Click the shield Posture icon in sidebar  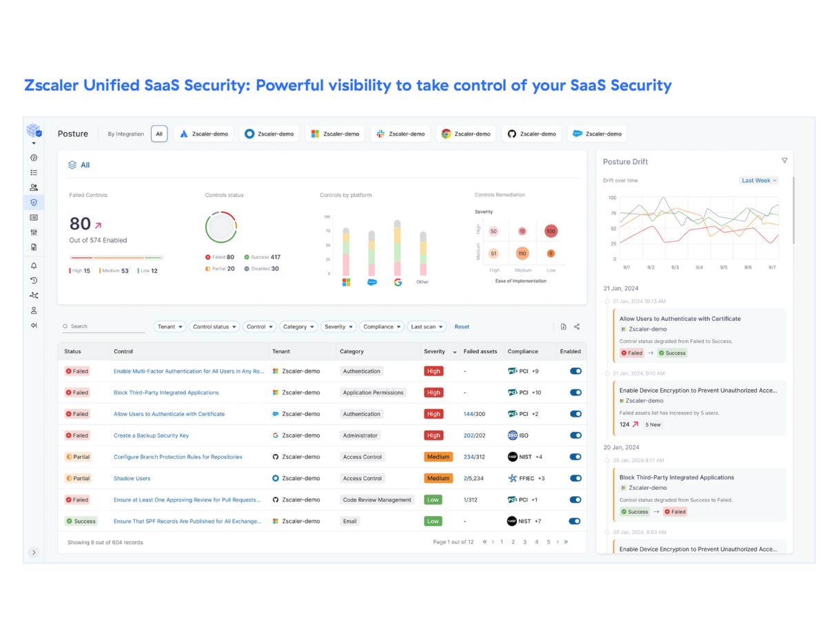34,202
